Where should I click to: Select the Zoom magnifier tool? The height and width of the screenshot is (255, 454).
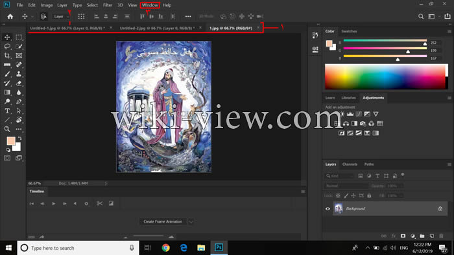tap(7, 129)
